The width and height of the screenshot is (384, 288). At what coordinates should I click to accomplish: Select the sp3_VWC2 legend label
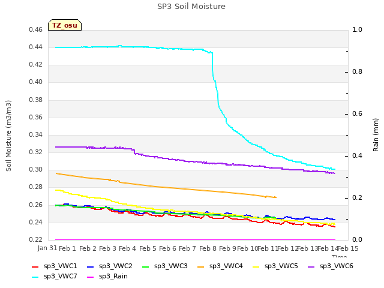coord(116,266)
